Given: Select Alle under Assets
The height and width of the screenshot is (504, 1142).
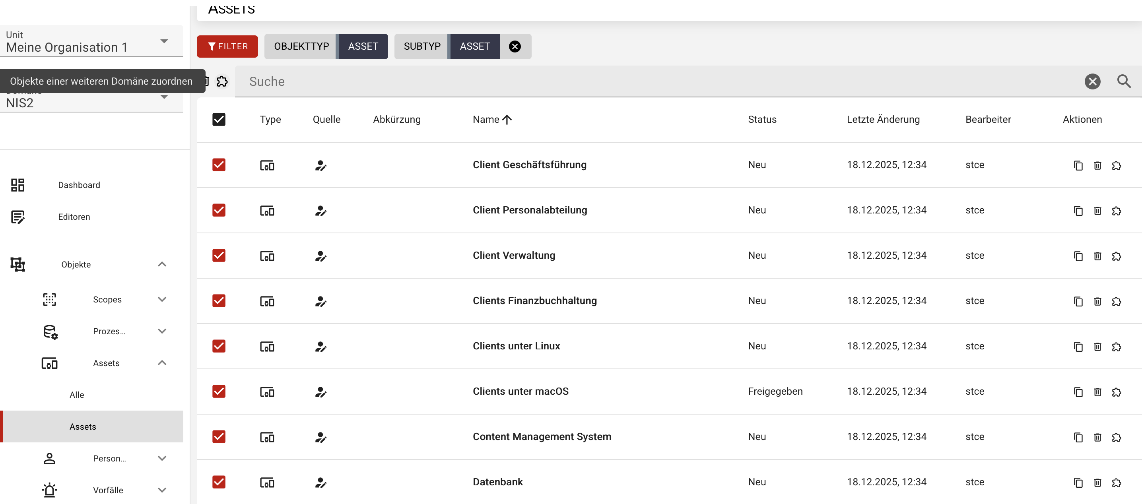Looking at the screenshot, I should pyautogui.click(x=77, y=395).
